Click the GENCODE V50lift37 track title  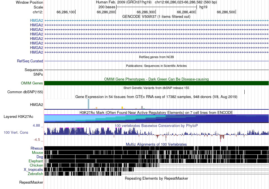point(156,17)
